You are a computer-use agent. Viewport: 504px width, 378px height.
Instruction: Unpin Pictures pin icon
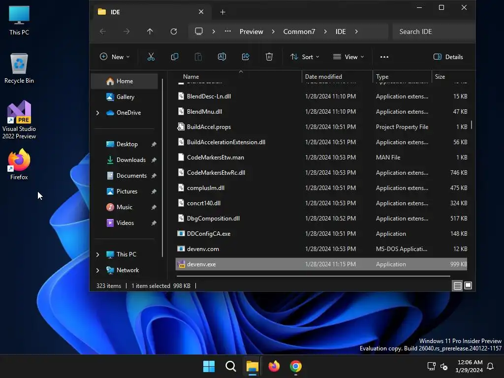pyautogui.click(x=154, y=191)
